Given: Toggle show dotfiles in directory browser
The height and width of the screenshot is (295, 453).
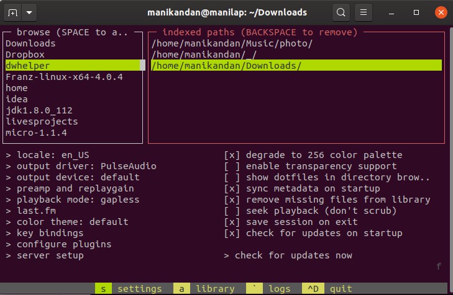Looking at the screenshot, I should [x=327, y=177].
